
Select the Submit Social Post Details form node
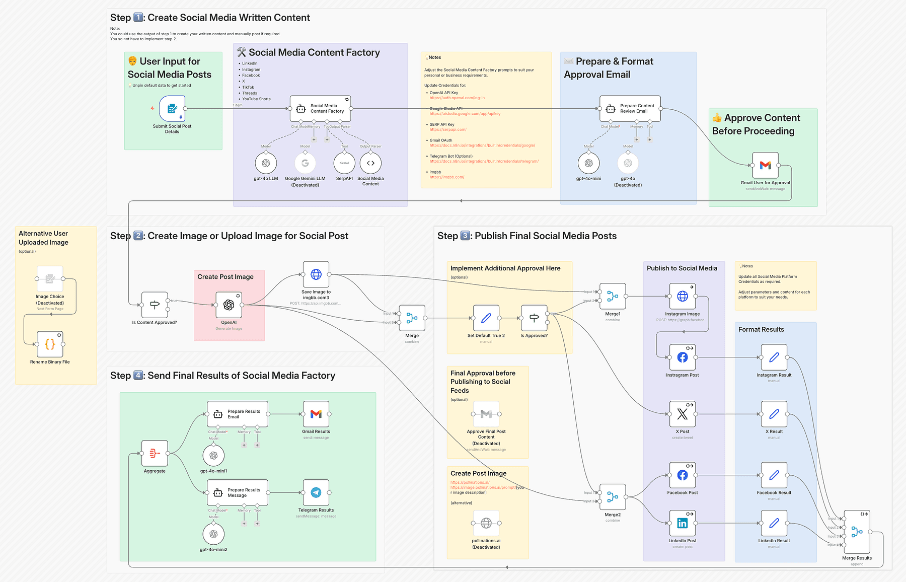pos(172,108)
